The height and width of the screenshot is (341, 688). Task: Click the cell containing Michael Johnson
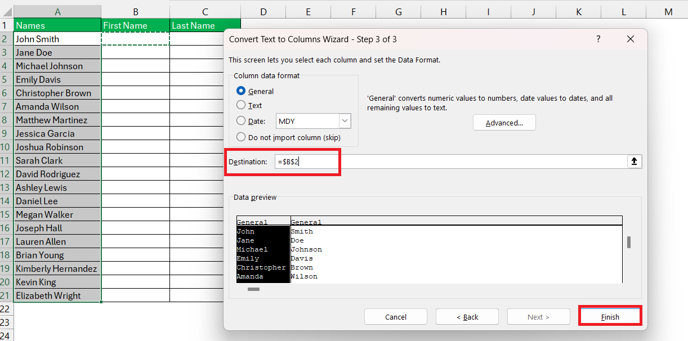[x=57, y=66]
